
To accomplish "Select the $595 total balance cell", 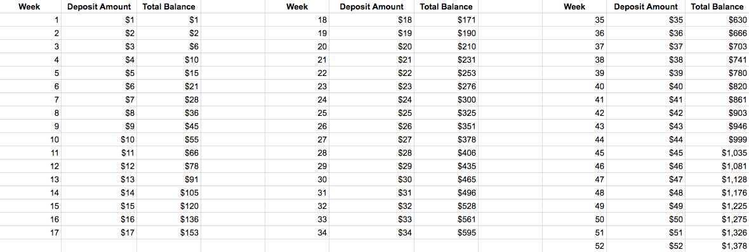I will pos(446,233).
